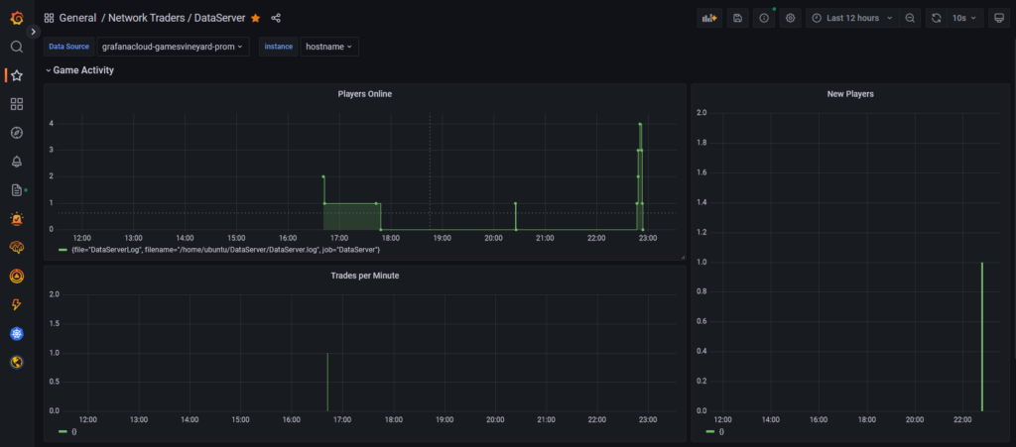Toggle the legend series in New Players
1016x447 pixels.
click(x=721, y=431)
